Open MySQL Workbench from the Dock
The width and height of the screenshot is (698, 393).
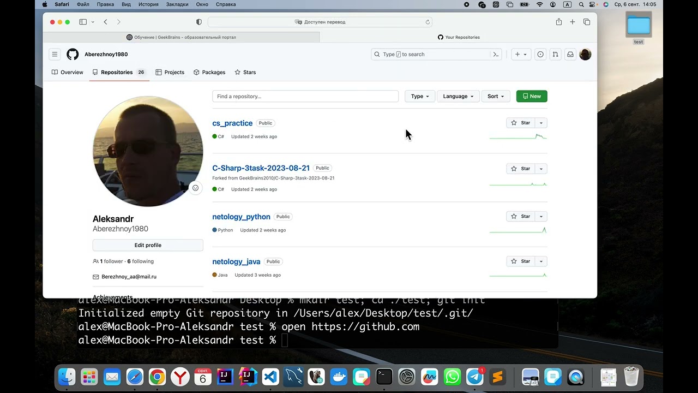pos(293,377)
